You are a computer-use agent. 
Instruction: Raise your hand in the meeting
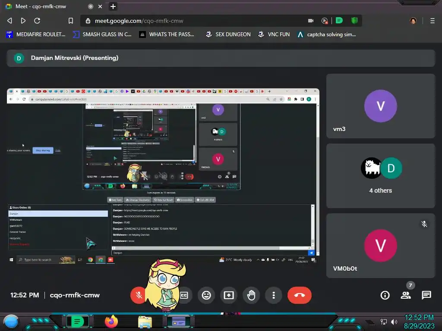pos(251,295)
